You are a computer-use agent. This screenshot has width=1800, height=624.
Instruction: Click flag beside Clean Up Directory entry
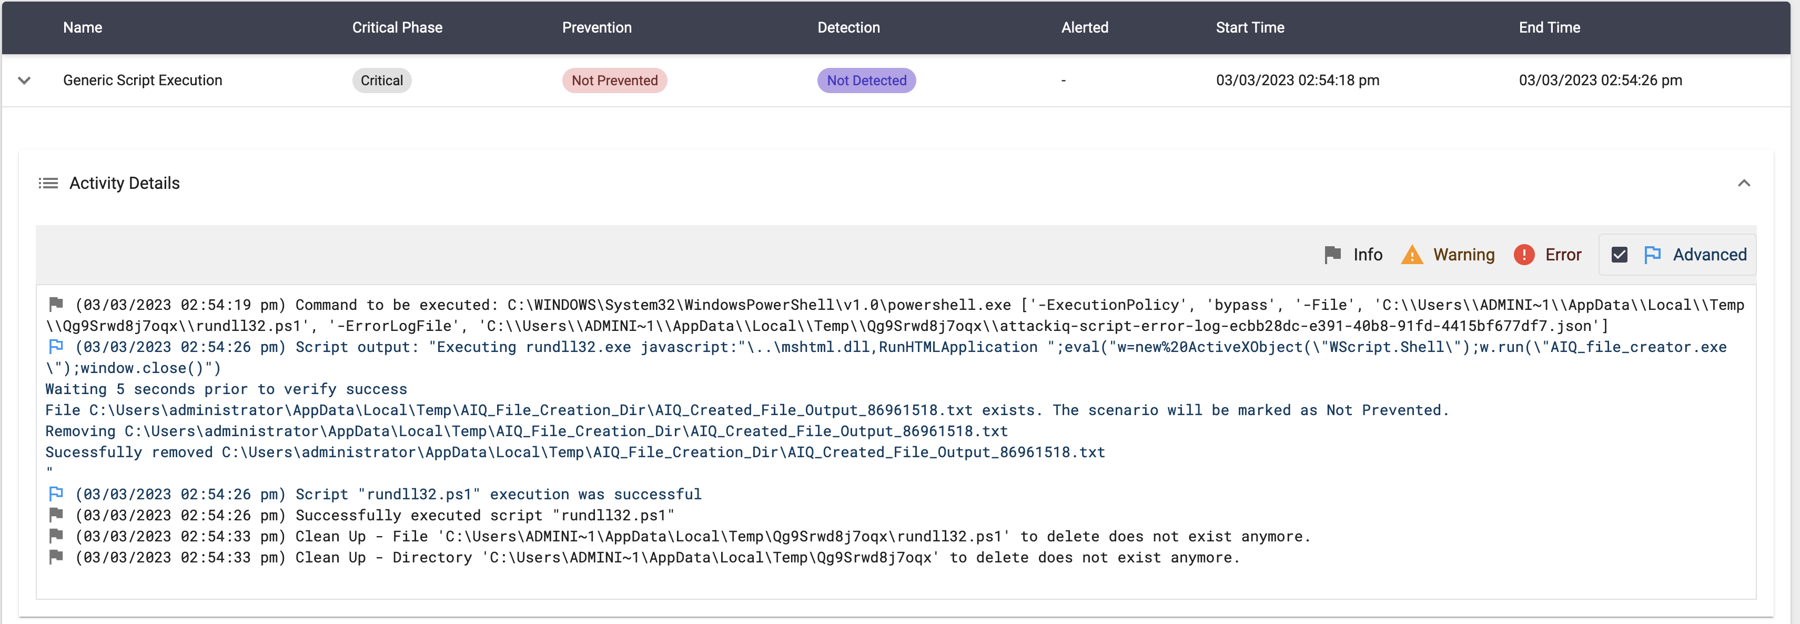pyautogui.click(x=56, y=556)
